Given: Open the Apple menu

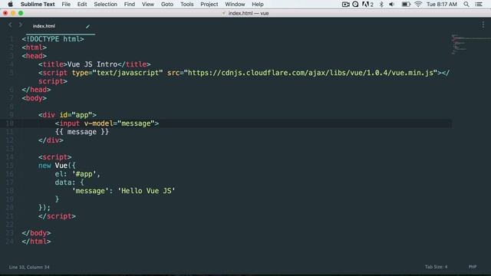Looking at the screenshot, I should click(x=10, y=4).
